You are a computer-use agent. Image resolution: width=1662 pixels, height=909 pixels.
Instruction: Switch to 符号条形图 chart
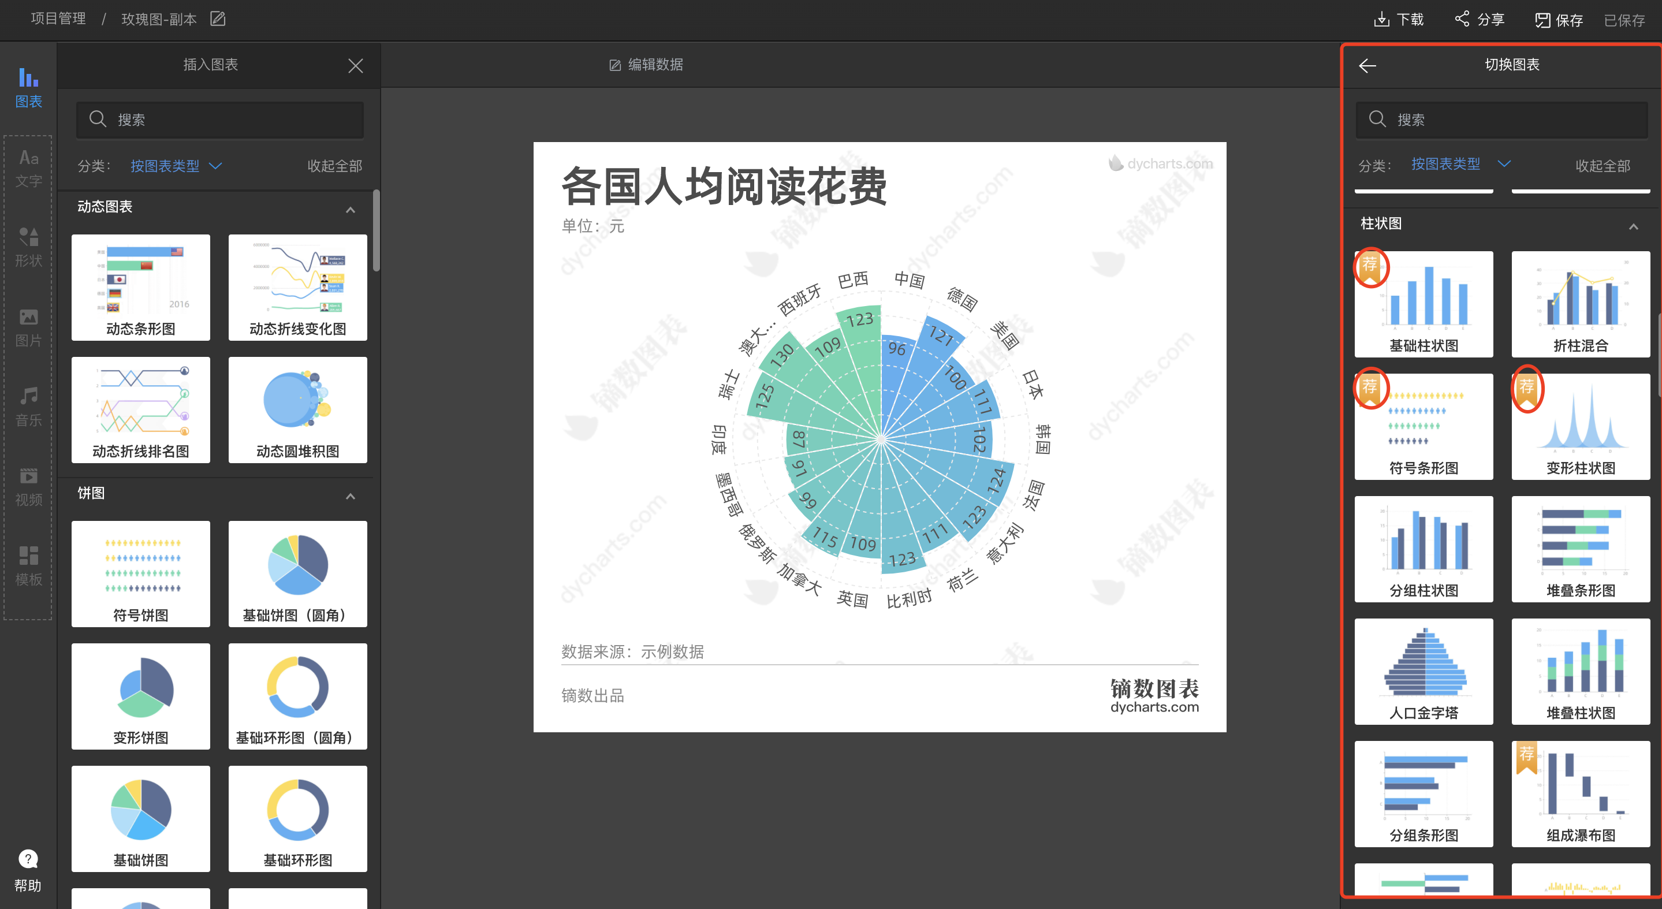pyautogui.click(x=1423, y=426)
